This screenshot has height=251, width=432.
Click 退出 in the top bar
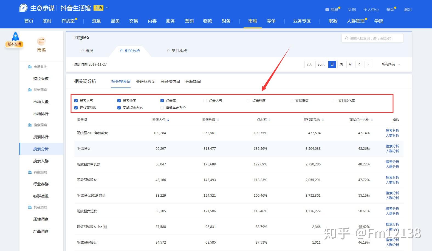[x=408, y=10]
